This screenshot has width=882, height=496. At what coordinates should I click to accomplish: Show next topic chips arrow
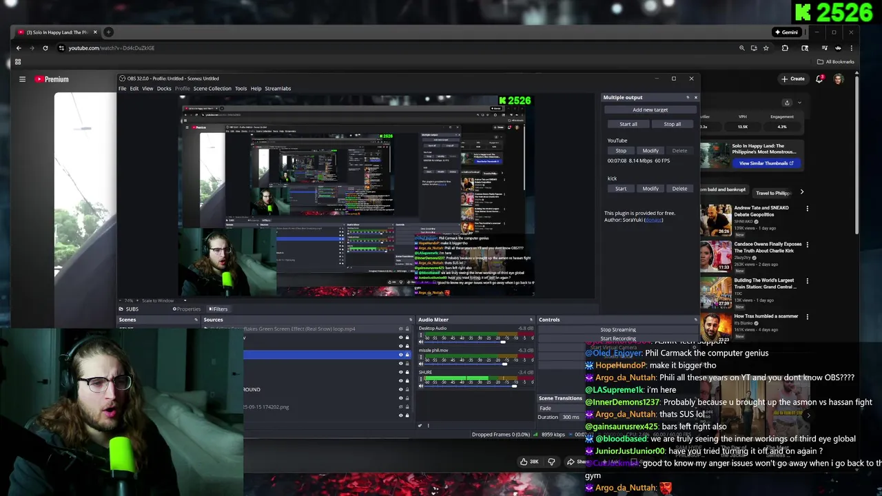tap(801, 192)
